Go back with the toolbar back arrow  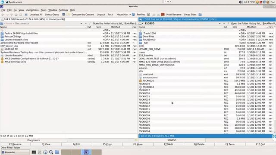pos(3,15)
